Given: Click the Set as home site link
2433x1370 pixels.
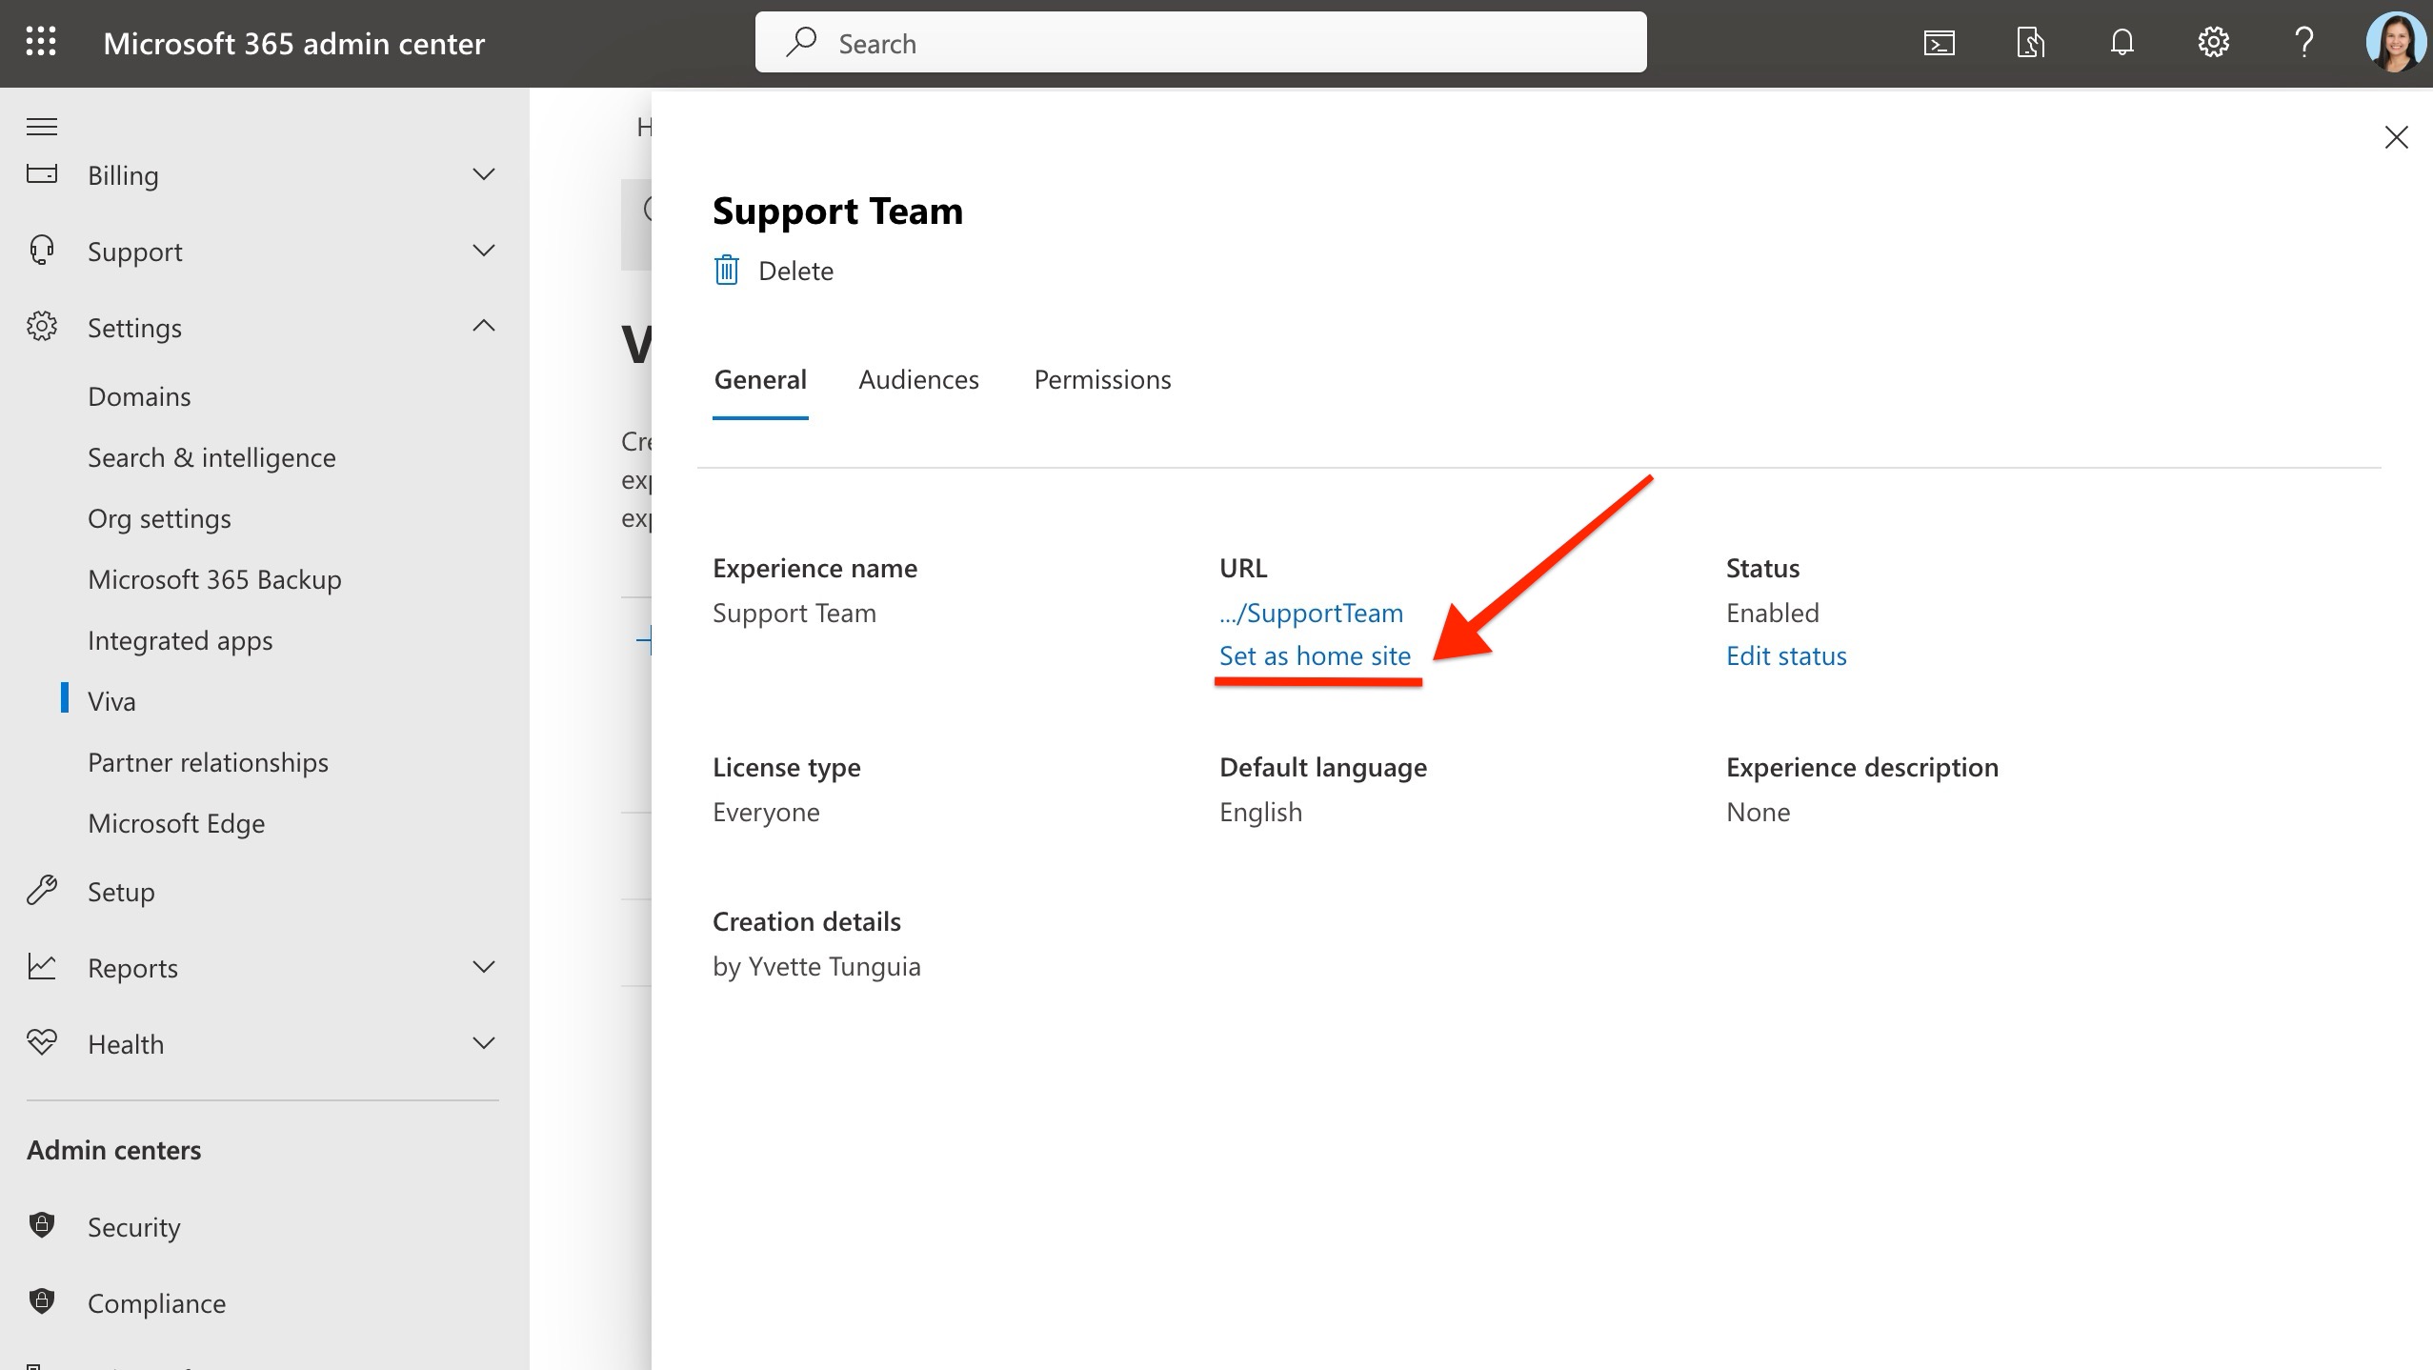Looking at the screenshot, I should pos(1315,655).
